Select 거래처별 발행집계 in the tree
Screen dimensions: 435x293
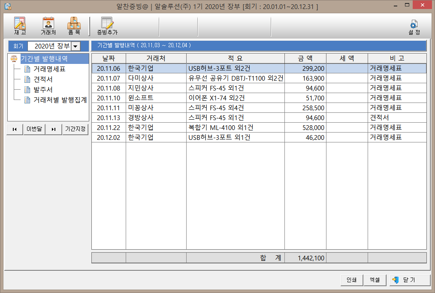click(60, 100)
